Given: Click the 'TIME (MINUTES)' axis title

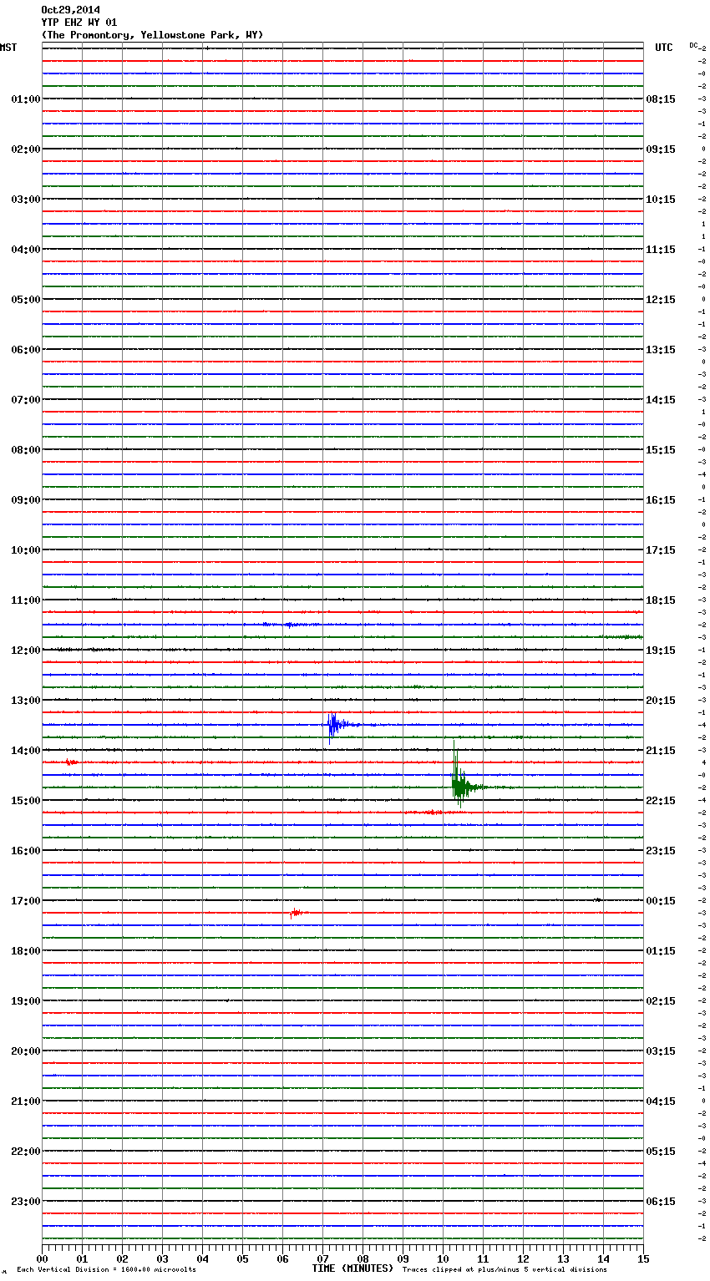Looking at the screenshot, I should pos(352,1268).
